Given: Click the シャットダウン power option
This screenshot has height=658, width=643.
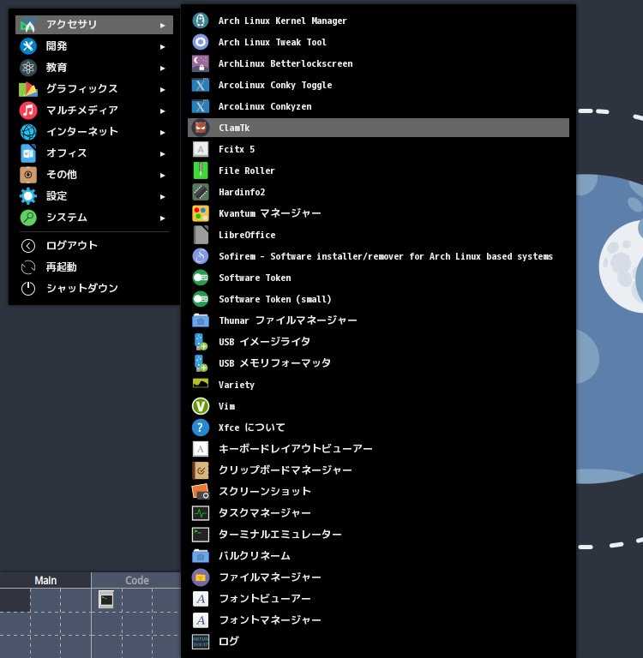Looking at the screenshot, I should click(x=81, y=289).
